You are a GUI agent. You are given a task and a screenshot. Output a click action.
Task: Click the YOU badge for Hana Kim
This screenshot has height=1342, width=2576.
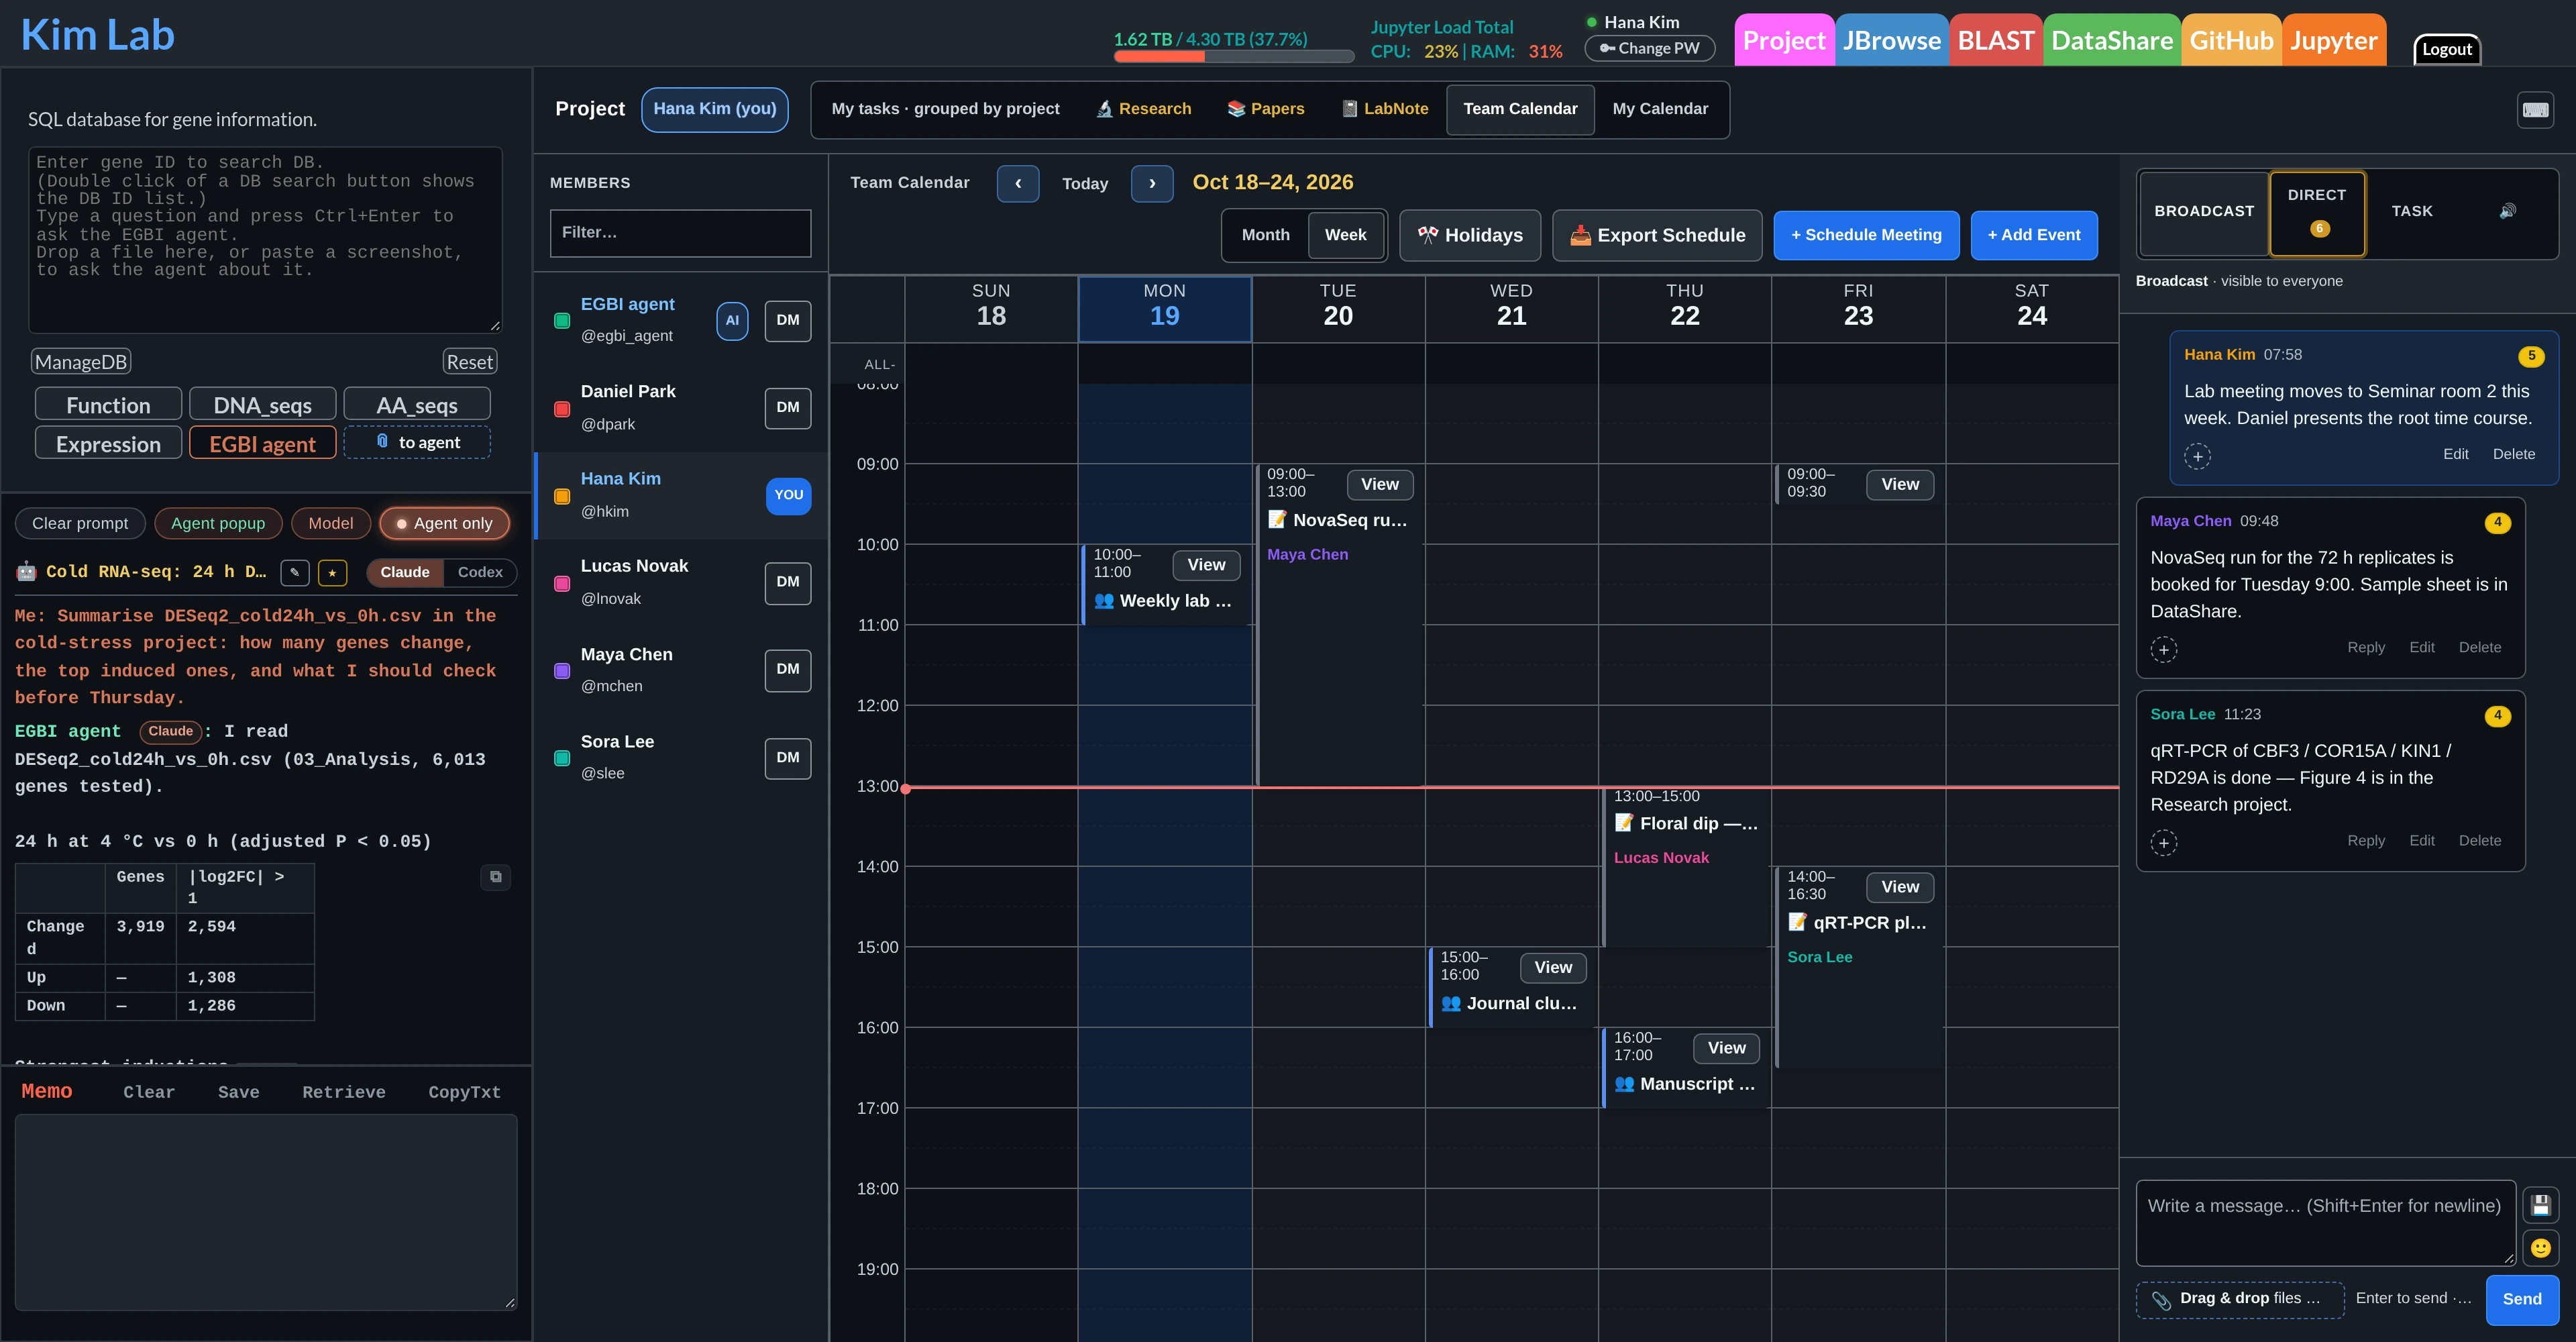coord(788,495)
